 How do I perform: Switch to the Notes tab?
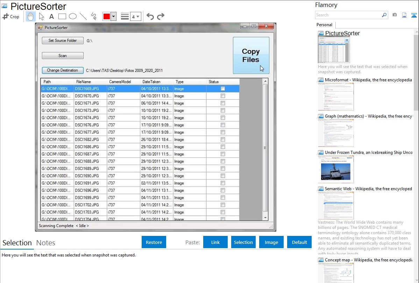(x=46, y=243)
